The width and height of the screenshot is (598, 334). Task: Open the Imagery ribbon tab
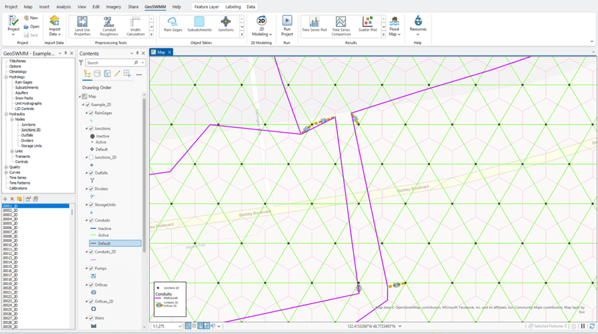113,7
